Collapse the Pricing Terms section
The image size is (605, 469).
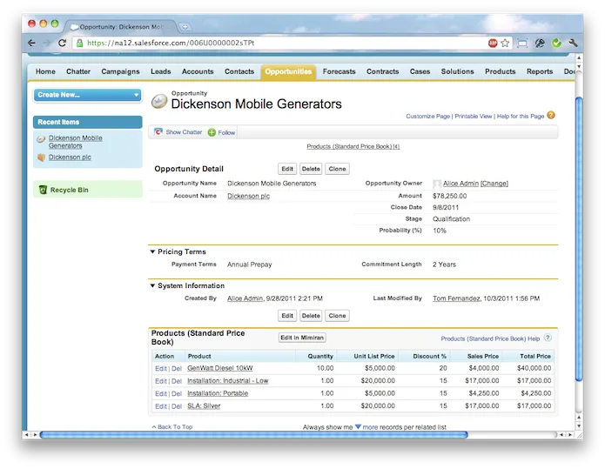[152, 251]
